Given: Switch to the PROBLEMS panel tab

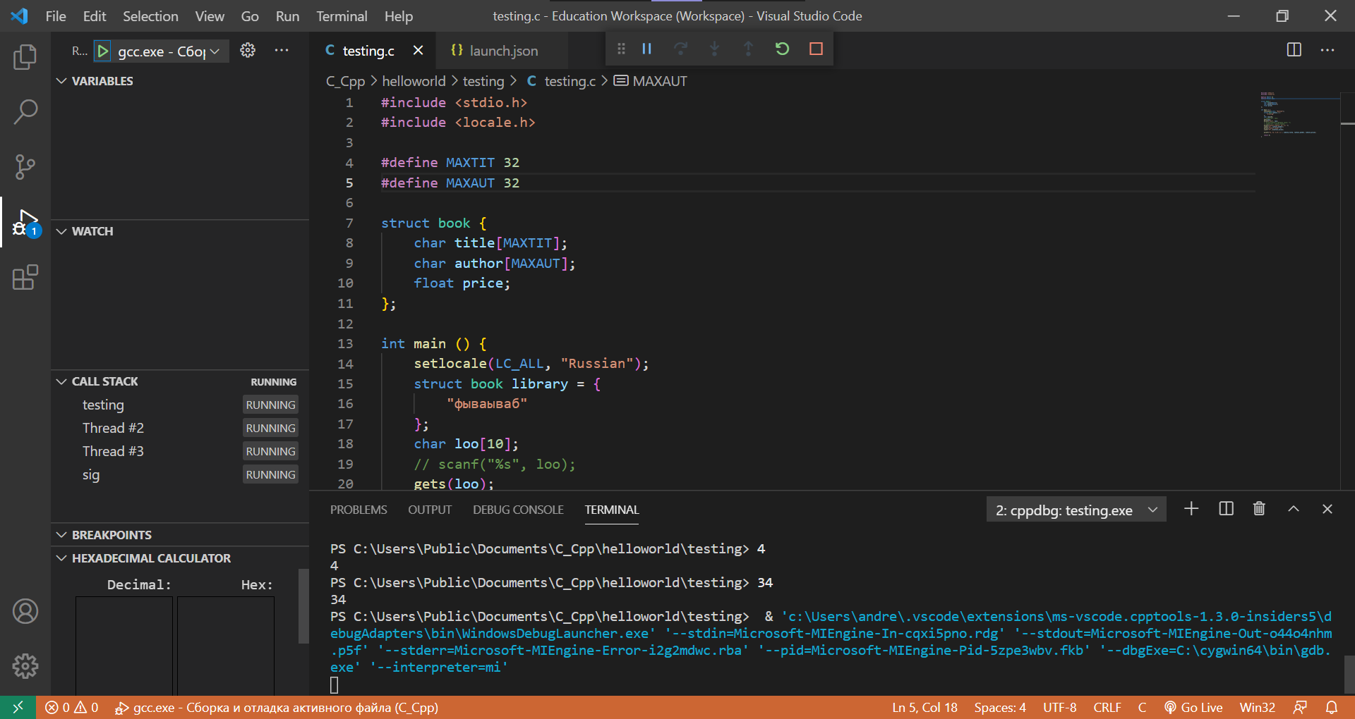Looking at the screenshot, I should (359, 510).
